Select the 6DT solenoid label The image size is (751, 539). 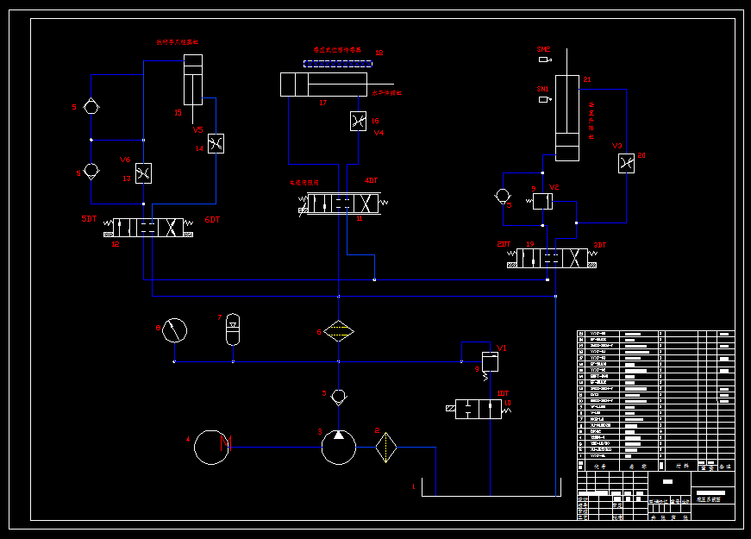pos(212,219)
